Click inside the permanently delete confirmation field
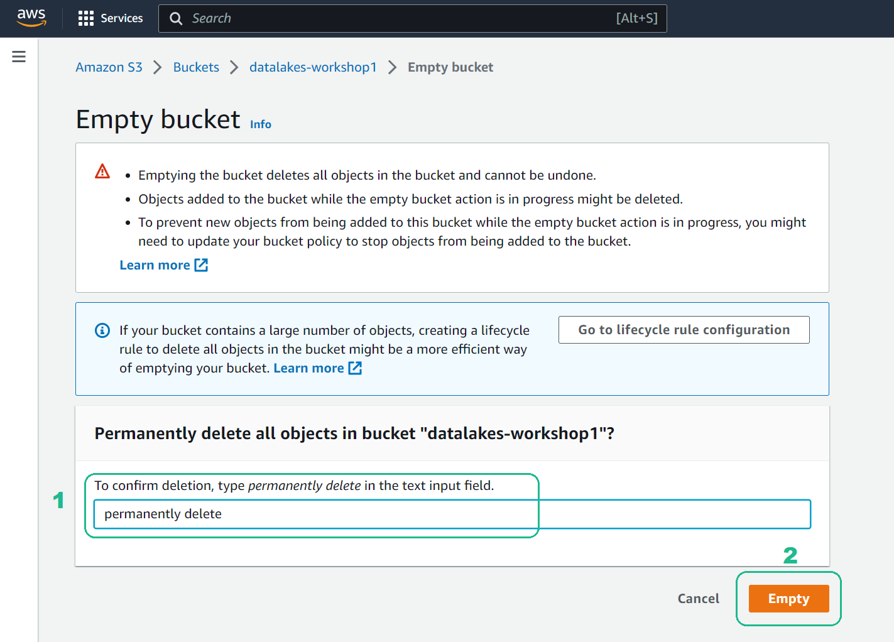Screen dimensions: 894x642 point(452,514)
